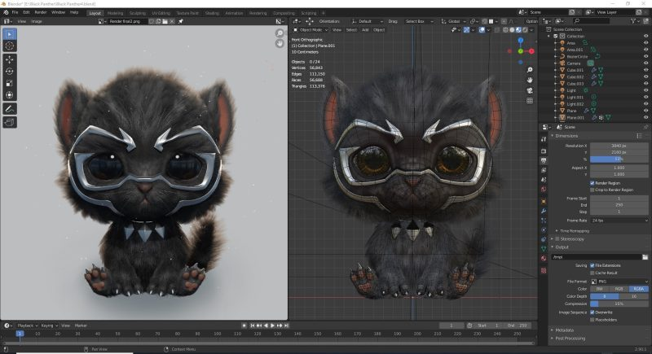652x354 pixels.
Task: Open the Particles properties tab icon
Action: 544,221
